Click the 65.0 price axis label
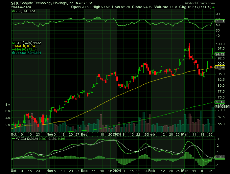Screen dimensions: 230x174 221,124
